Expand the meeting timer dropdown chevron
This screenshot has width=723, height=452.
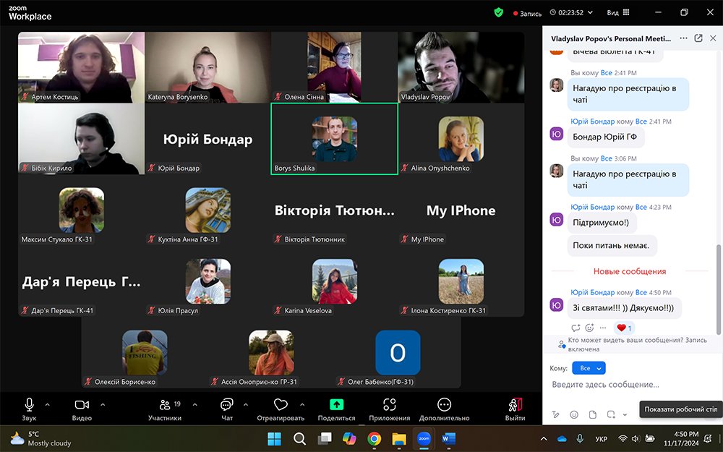tap(590, 12)
